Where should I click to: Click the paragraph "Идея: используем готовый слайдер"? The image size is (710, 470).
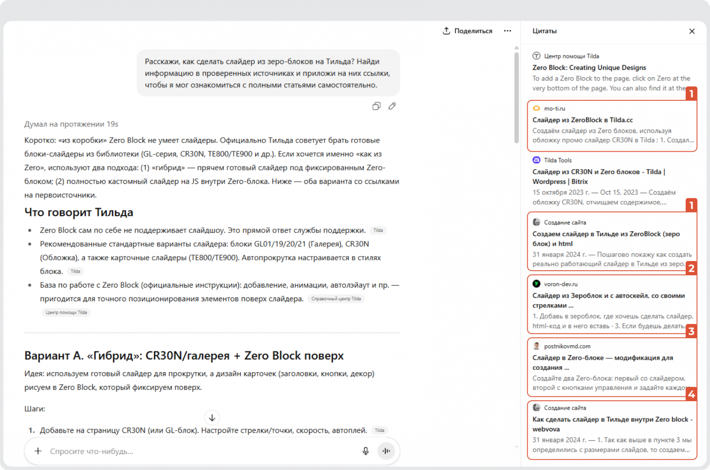[199, 380]
